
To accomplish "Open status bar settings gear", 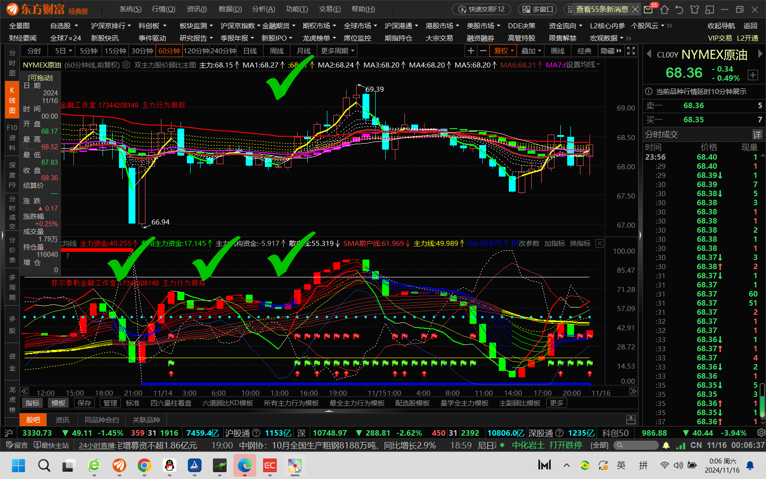I will (761, 432).
